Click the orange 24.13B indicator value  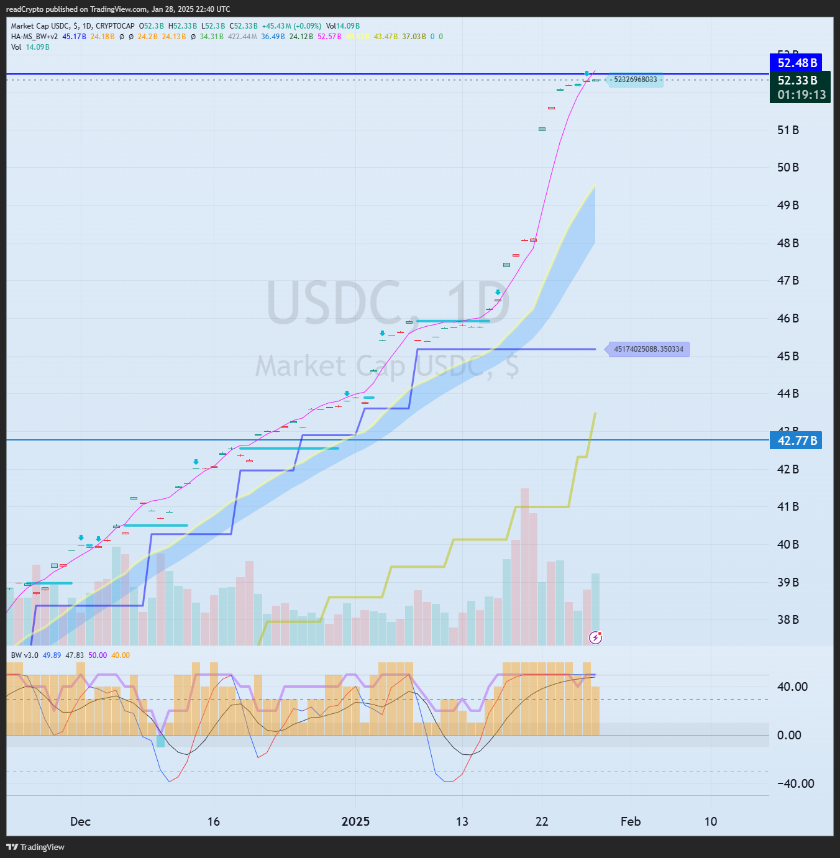point(174,37)
